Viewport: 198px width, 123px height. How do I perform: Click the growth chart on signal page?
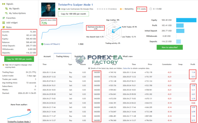click(x=62, y=31)
